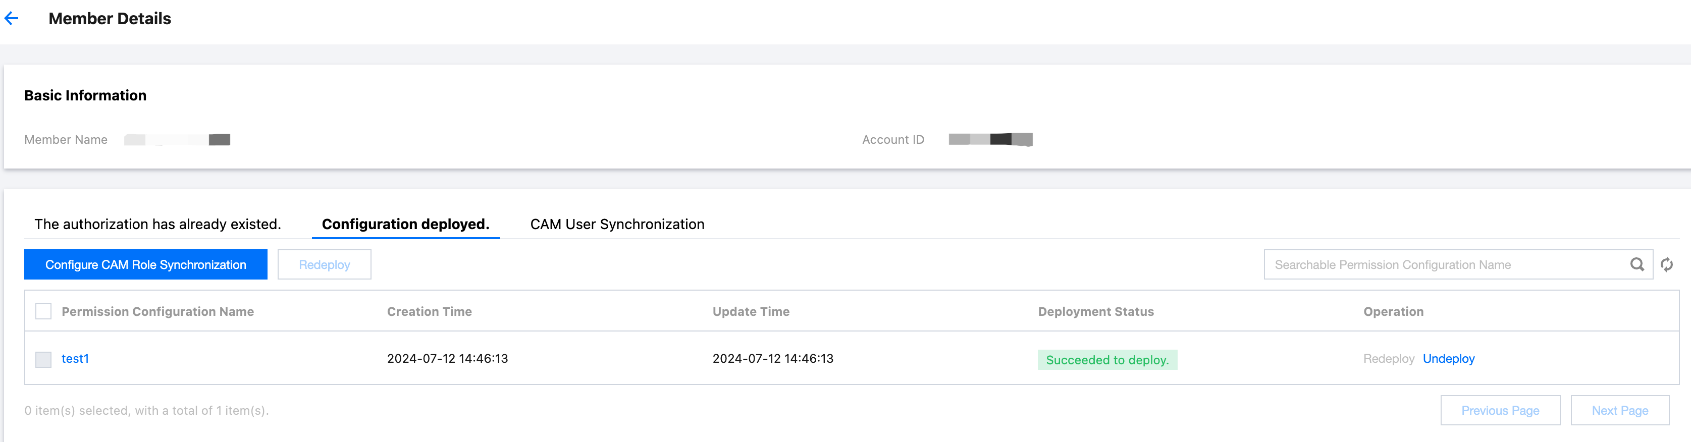Go to the Previous Page
The image size is (1691, 442).
[1500, 411]
